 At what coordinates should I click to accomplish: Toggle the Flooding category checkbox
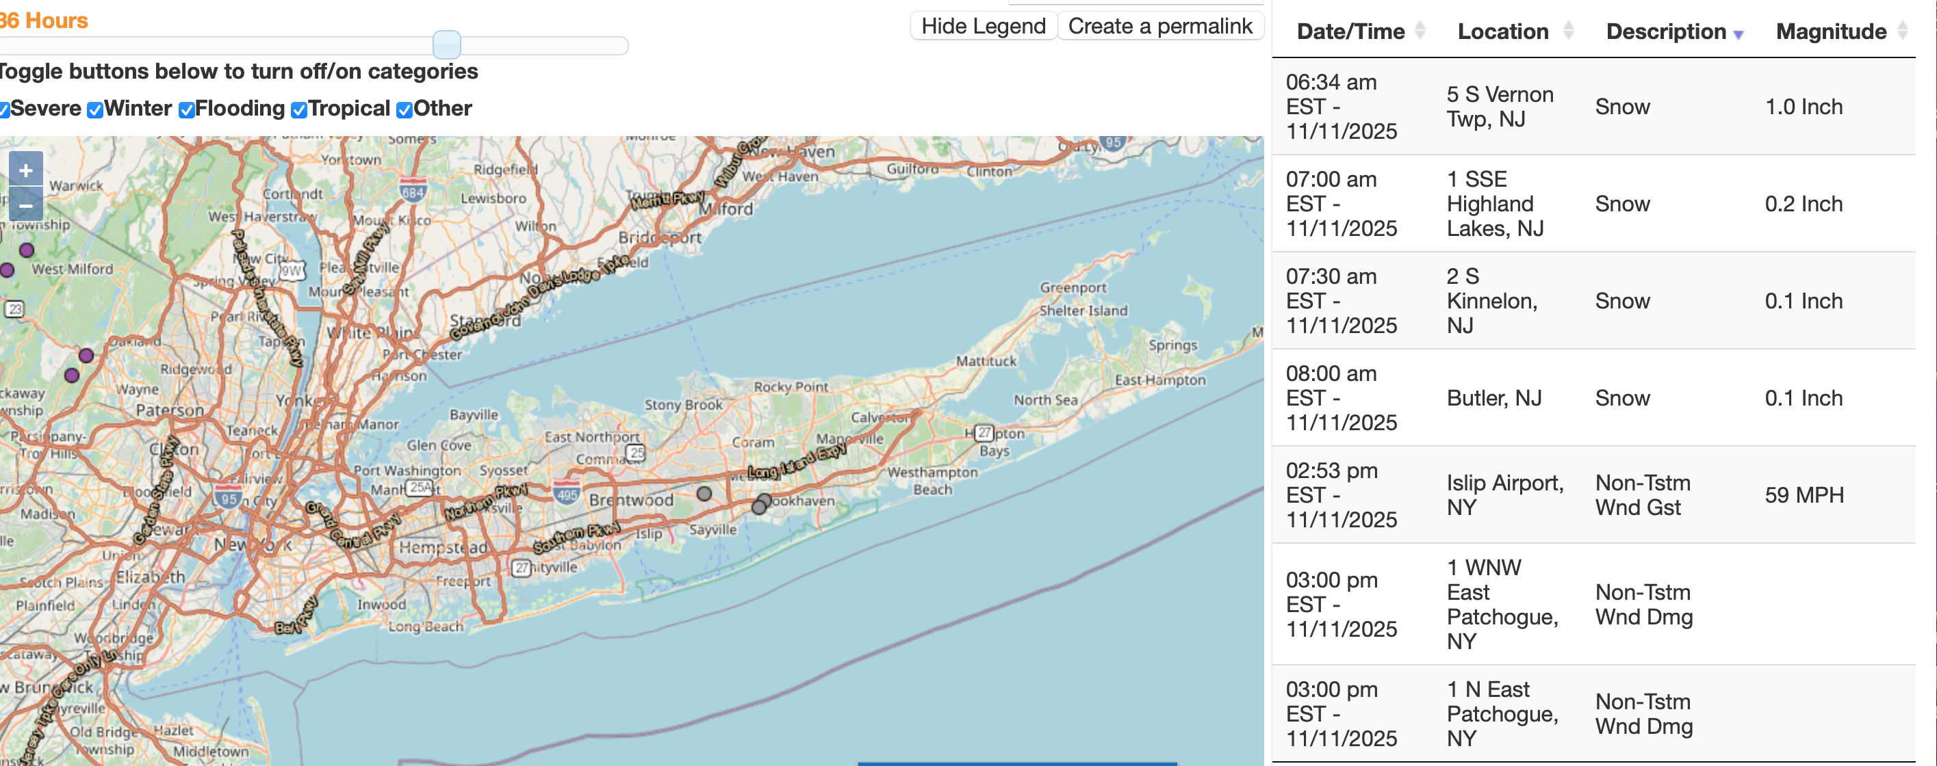tap(186, 111)
